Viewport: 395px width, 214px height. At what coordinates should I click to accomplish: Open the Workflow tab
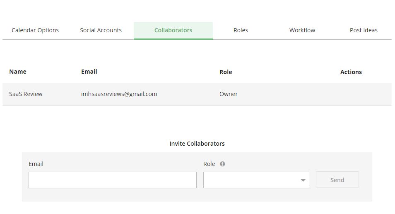click(302, 30)
